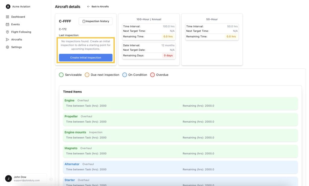
Task: Click the Flight Following location pin icon
Action: [x=8, y=32]
